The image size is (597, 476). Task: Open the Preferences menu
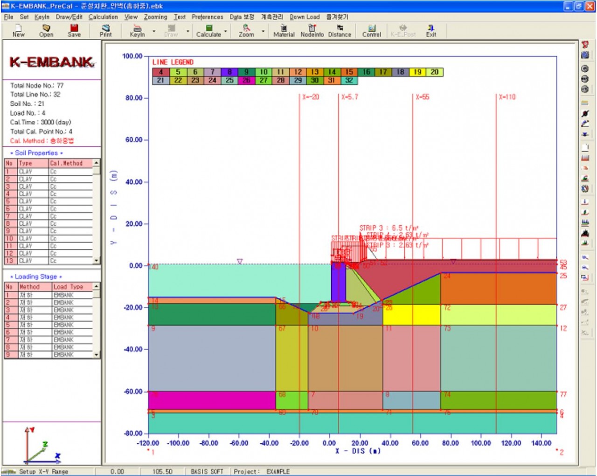tap(208, 17)
